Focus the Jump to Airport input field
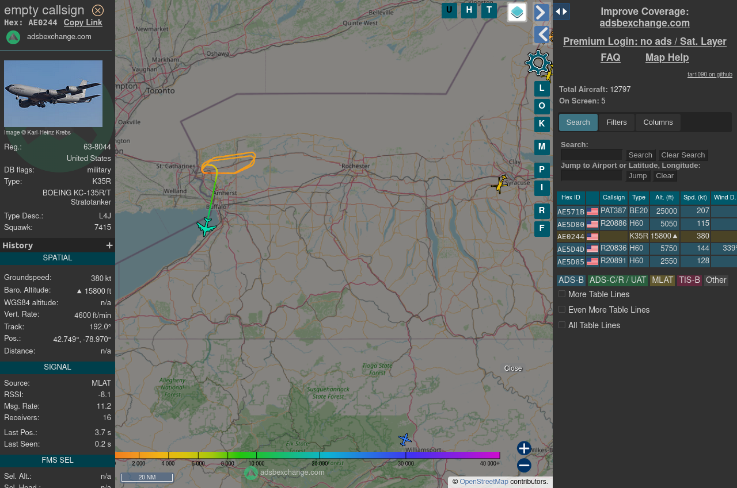The width and height of the screenshot is (737, 488). point(591,175)
